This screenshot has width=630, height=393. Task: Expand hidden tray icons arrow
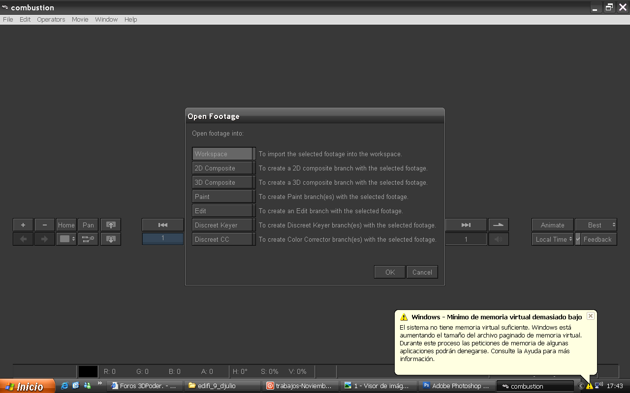pos(581,386)
